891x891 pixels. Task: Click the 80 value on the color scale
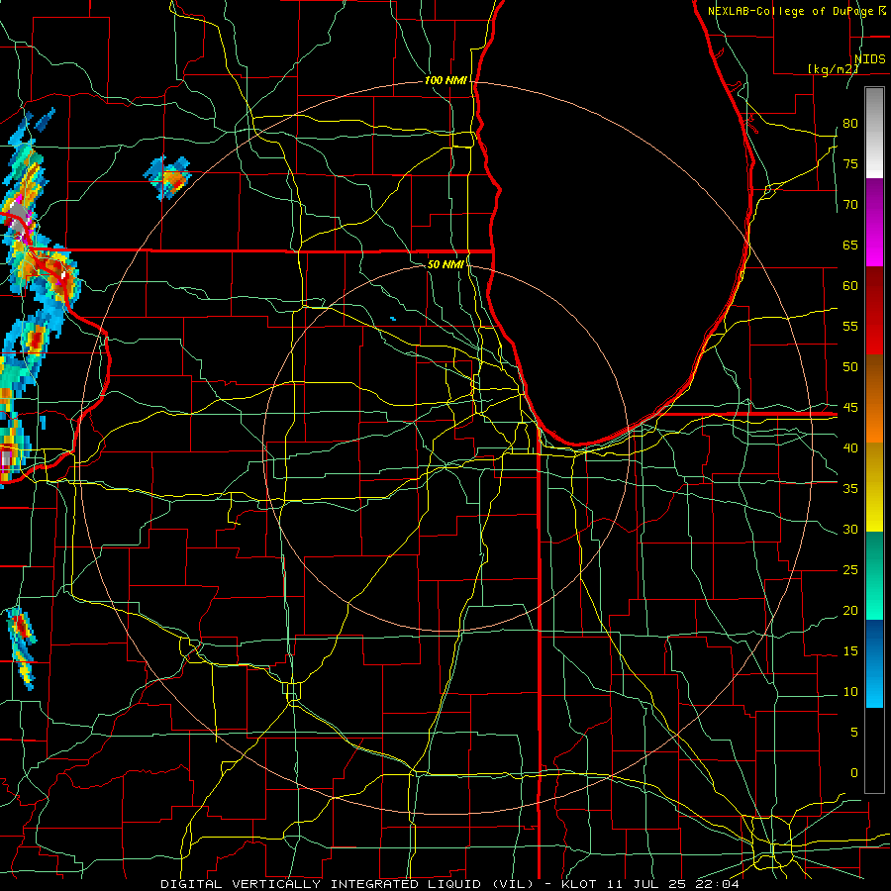(850, 124)
